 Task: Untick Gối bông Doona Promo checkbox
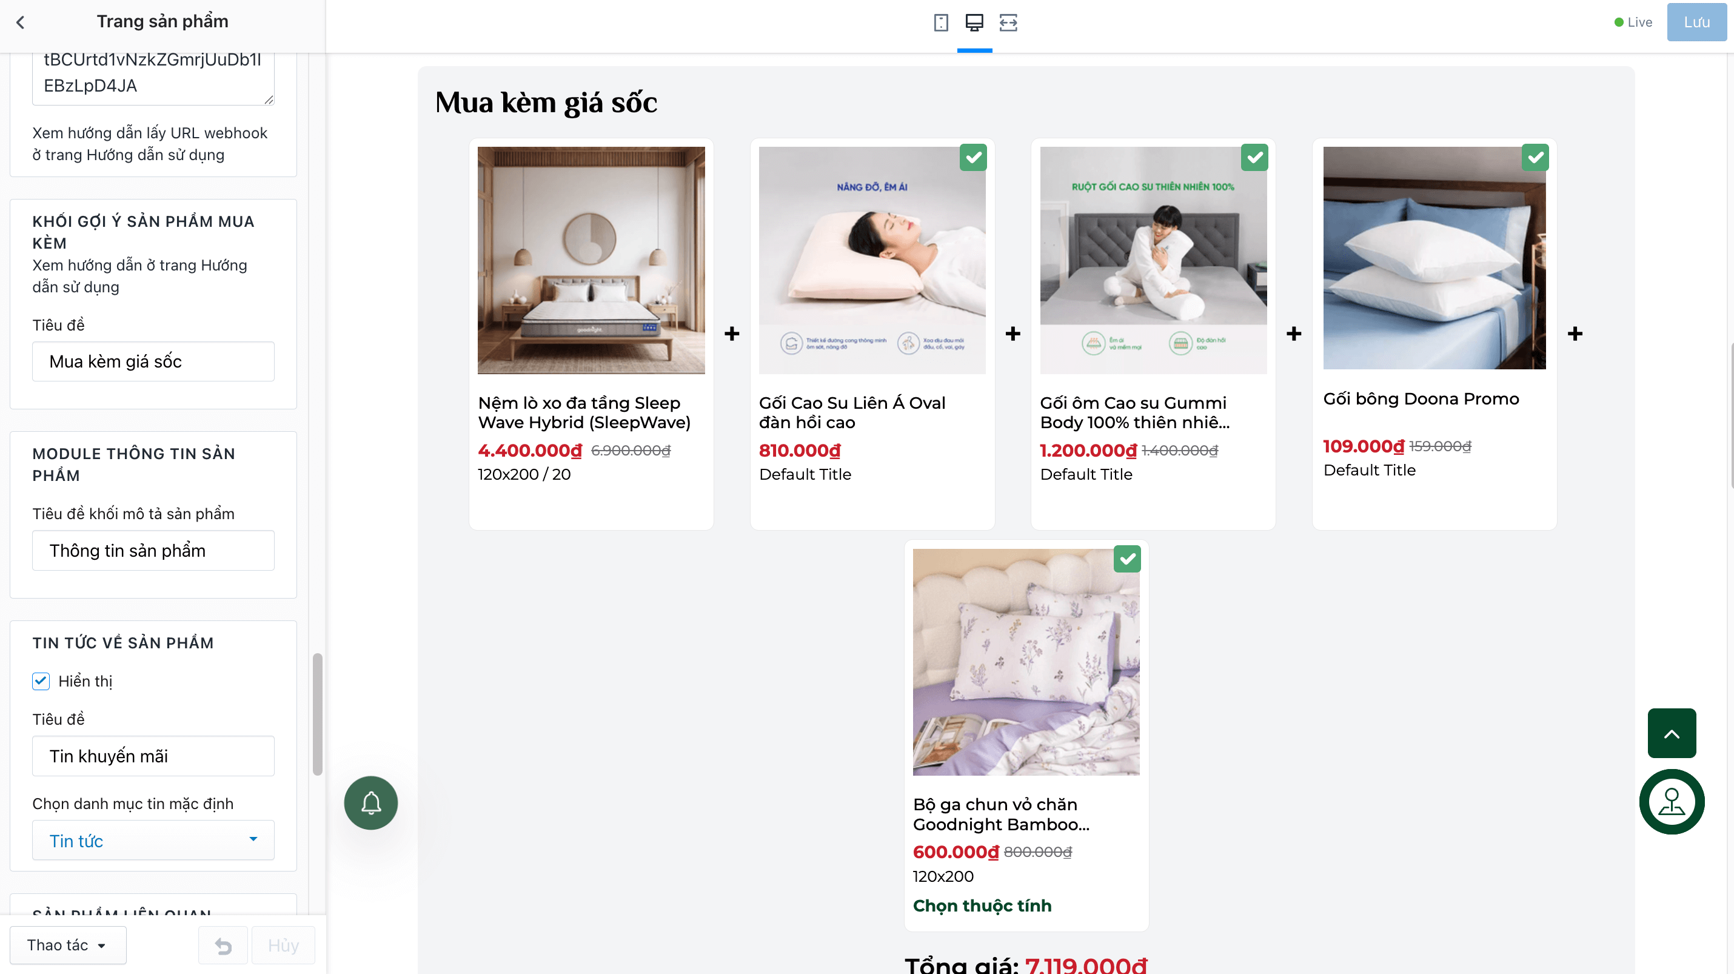point(1535,158)
